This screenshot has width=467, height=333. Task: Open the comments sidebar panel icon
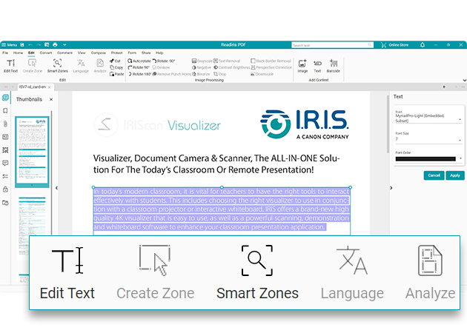pyautogui.click(x=5, y=163)
